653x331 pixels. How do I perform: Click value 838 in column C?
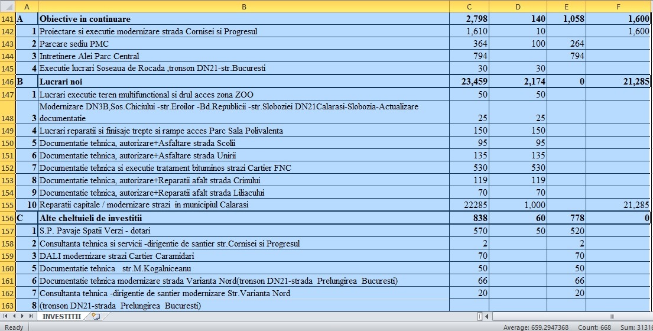click(469, 218)
